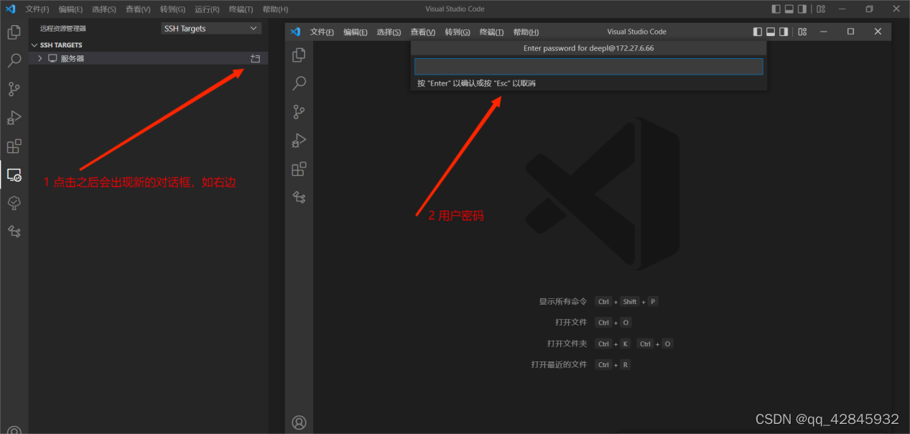Viewport: 910px width, 434px height.
Task: Restore down the left VS Code window
Action: [869, 9]
